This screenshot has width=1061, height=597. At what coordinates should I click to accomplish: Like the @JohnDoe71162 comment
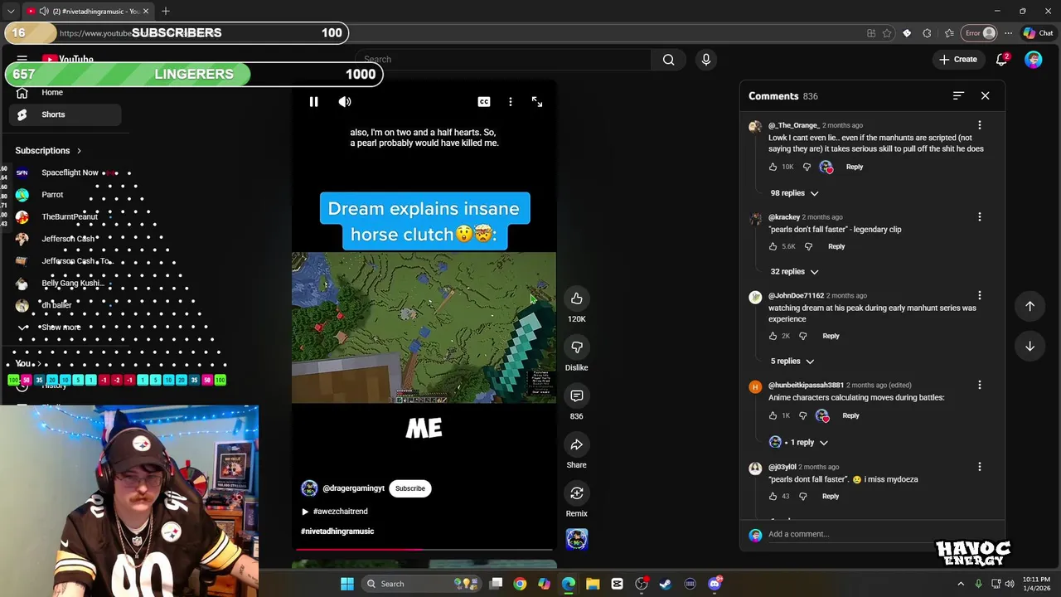point(773,336)
